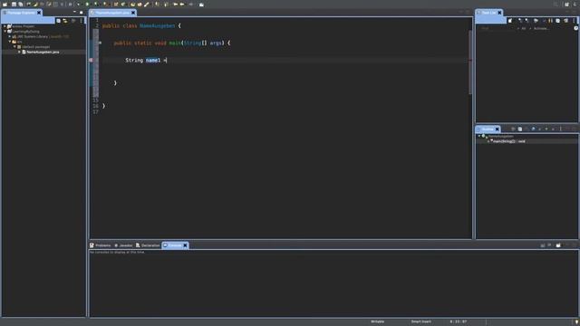Image resolution: width=580 pixels, height=326 pixels.
Task: Click the New Task icon in Task List
Action: point(510,21)
